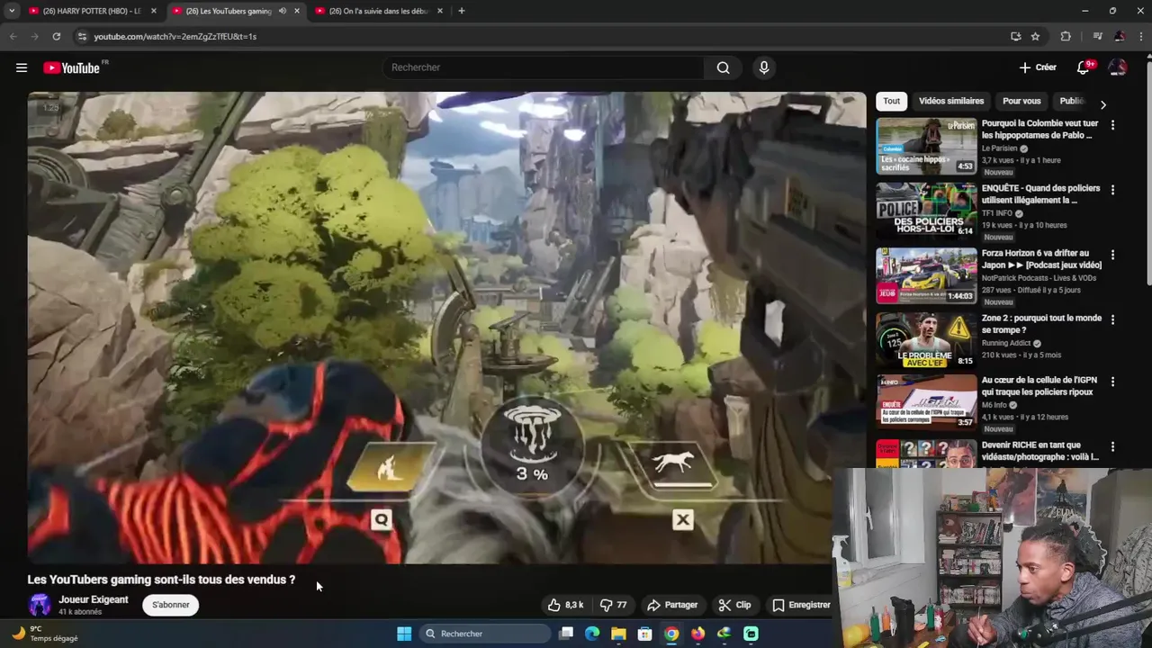The width and height of the screenshot is (1152, 648).
Task: Open the Chrome media controls icon
Action: tap(1097, 36)
